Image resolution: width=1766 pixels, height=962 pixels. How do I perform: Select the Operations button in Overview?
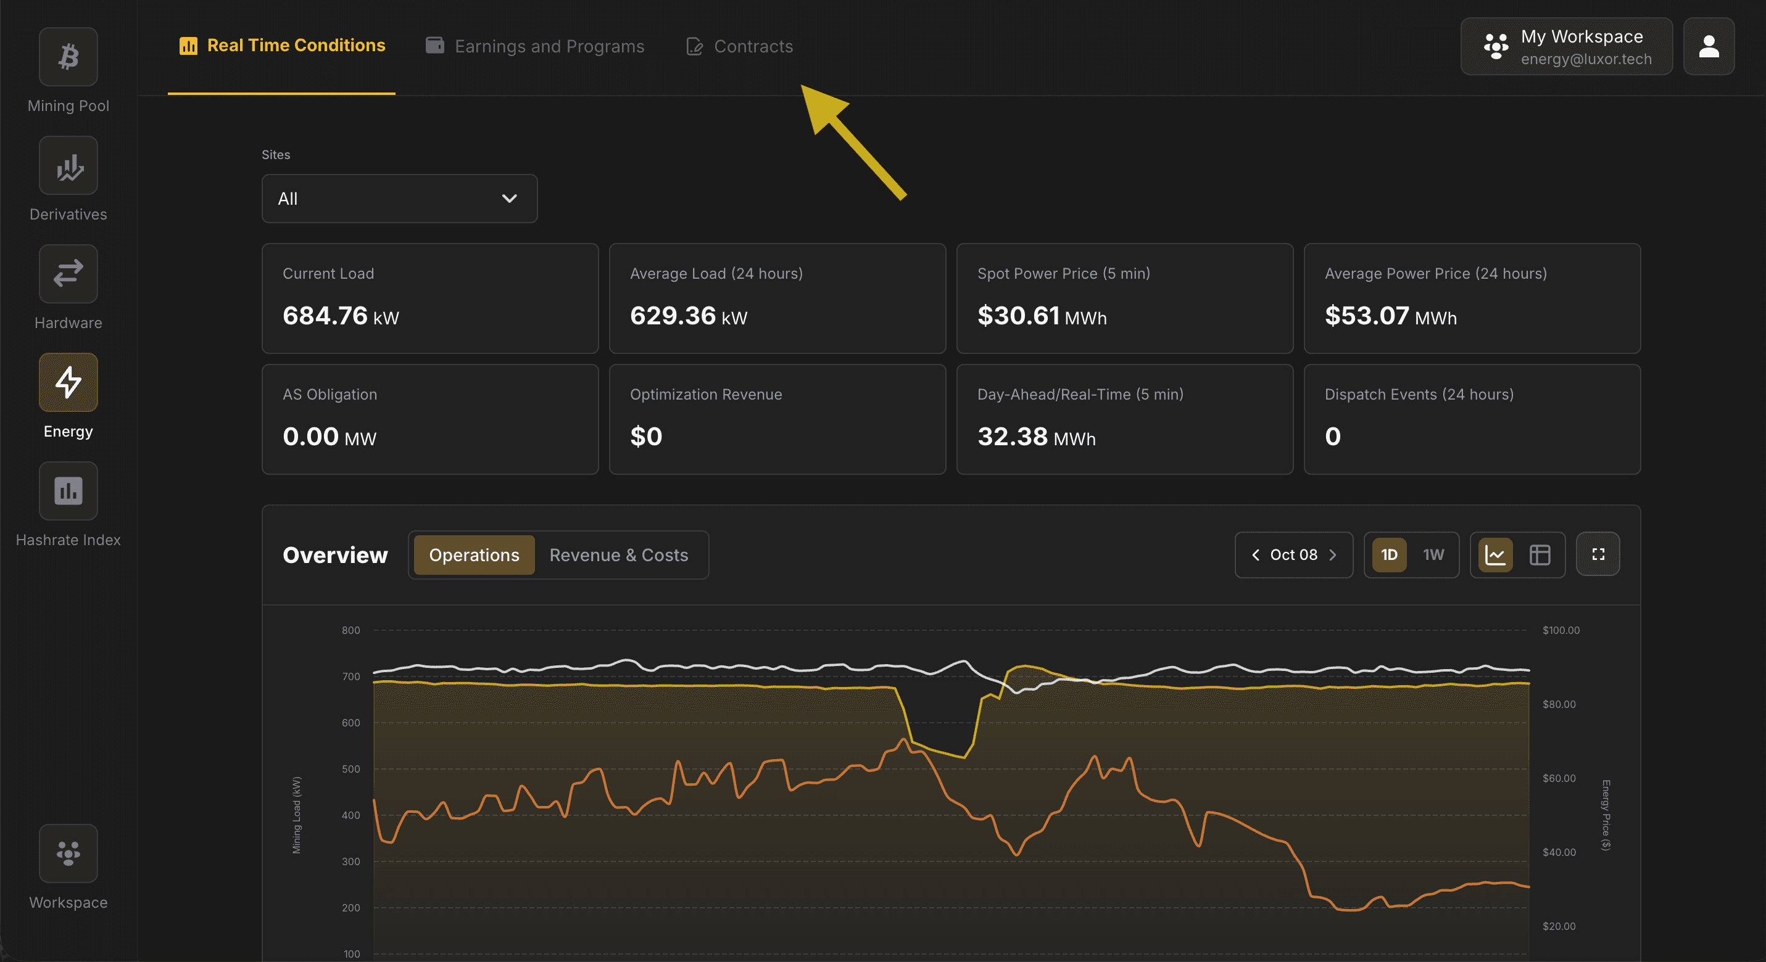[x=473, y=555]
